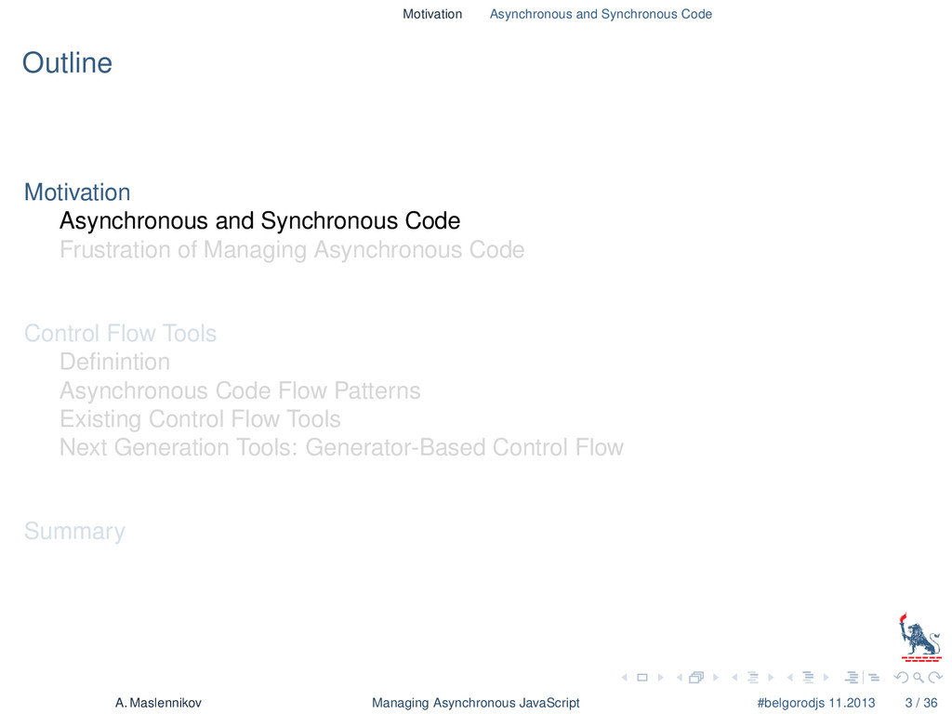The width and height of the screenshot is (952, 714).
Task: Open Asynchronous Code Flow Patterns subsection
Action: pos(240,391)
